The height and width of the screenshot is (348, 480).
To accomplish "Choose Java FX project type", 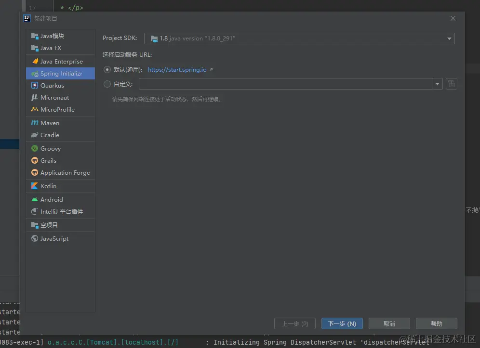I will 60,48.
